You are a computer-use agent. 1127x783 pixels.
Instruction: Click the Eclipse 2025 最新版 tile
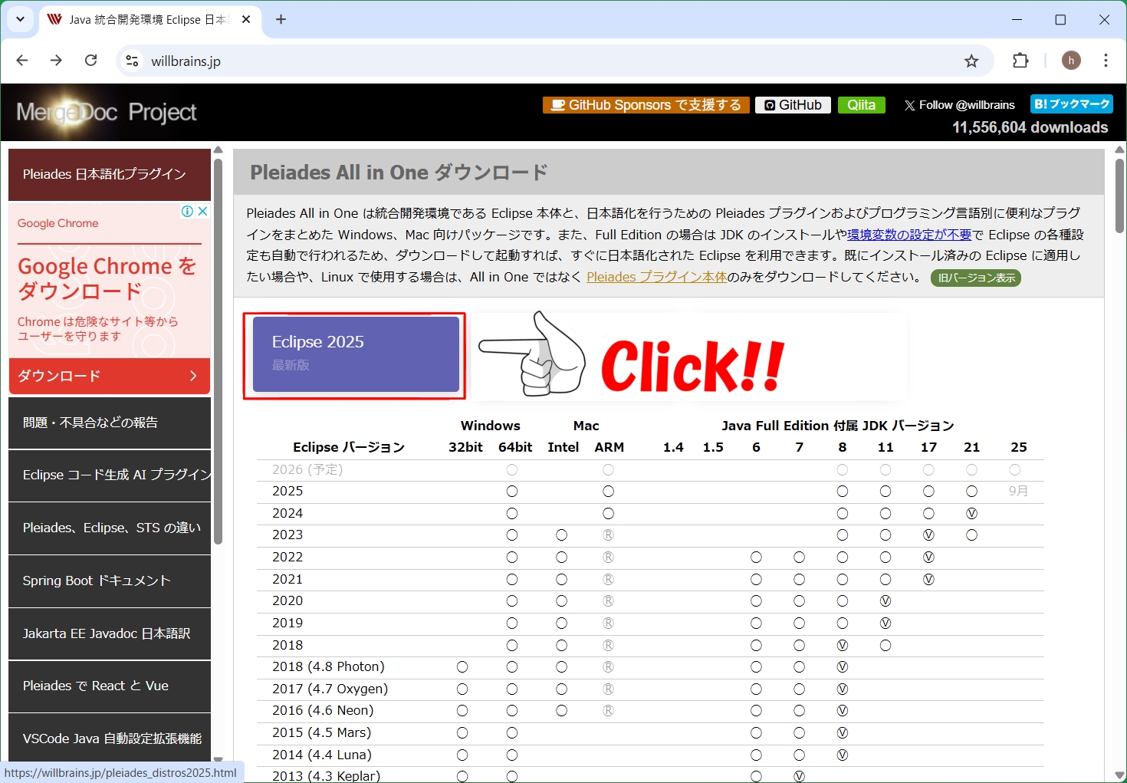tap(356, 354)
